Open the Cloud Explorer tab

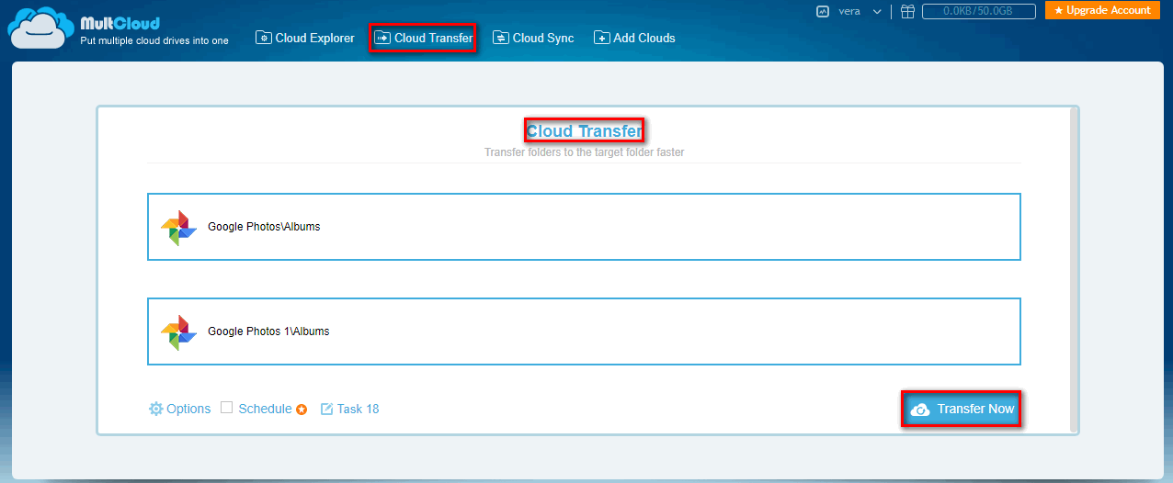305,38
